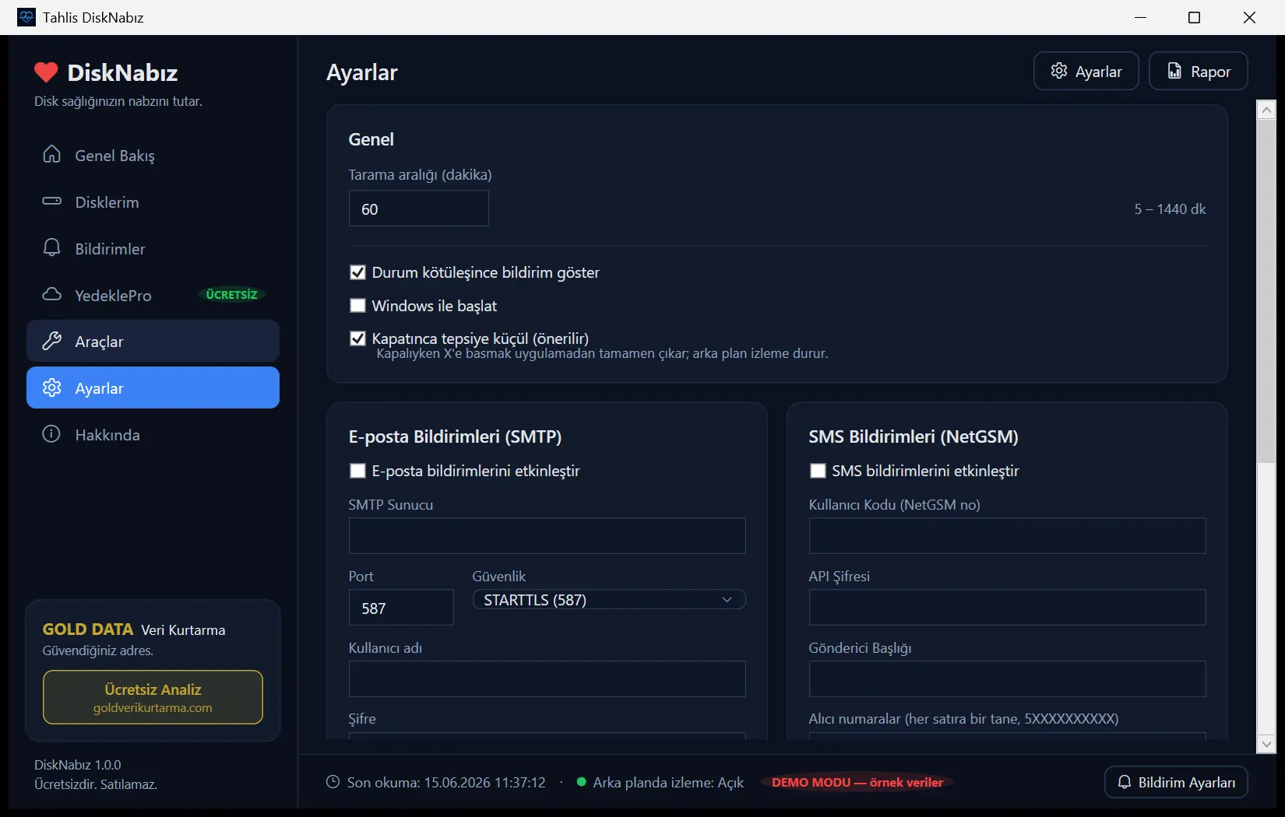Minimize the DiskNabız window

pos(1141,17)
